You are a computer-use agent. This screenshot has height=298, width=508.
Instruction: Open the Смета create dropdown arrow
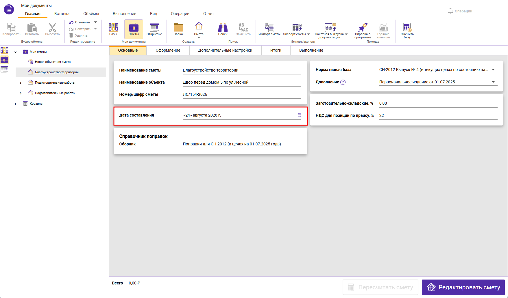[199, 38]
